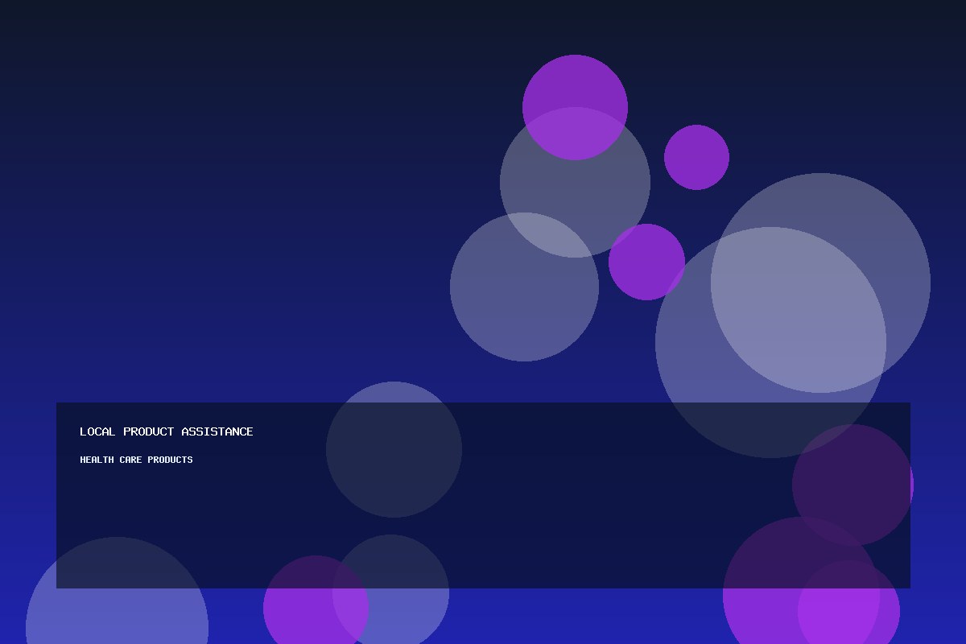Click the purple circle between the gray circles
The image size is (966, 644).
(x=646, y=262)
